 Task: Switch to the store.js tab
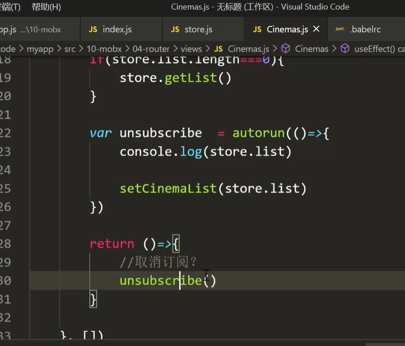click(198, 30)
